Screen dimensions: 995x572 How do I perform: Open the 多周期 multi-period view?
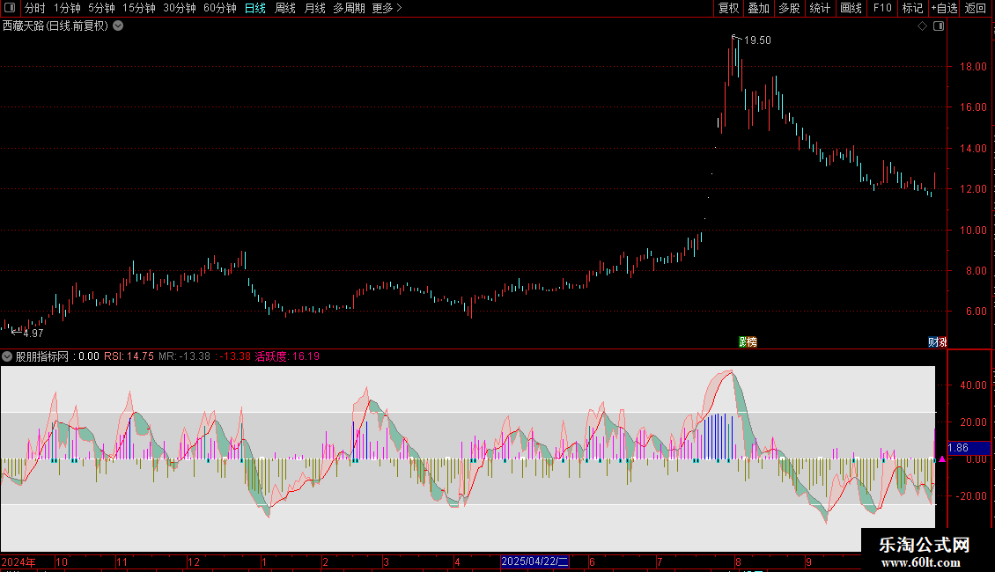(x=349, y=8)
